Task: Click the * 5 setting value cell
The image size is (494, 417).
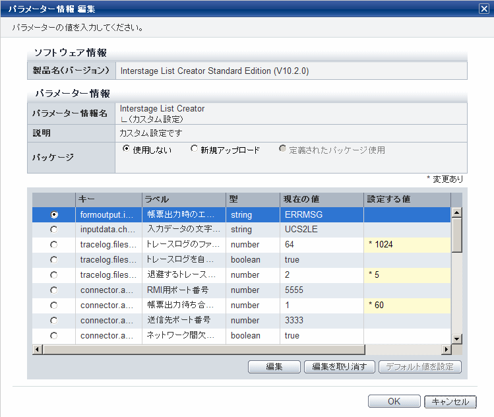Action: click(407, 275)
